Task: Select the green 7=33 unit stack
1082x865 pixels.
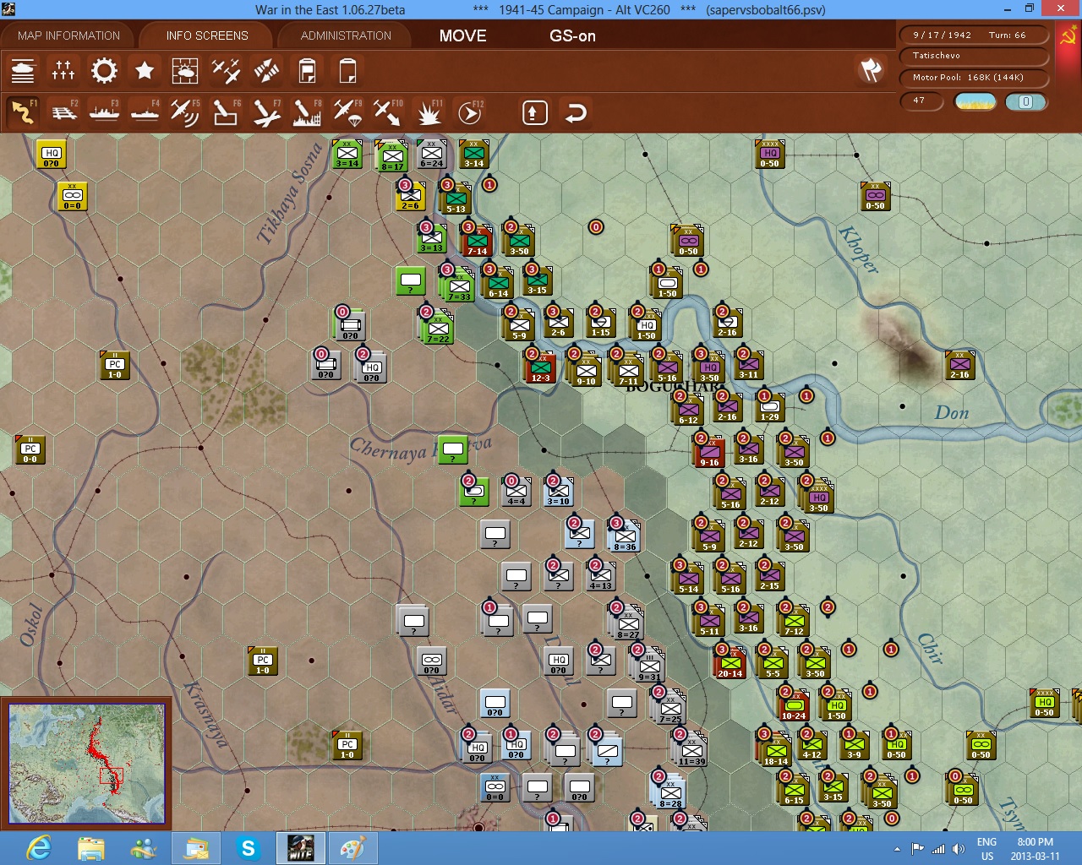Action: (x=458, y=285)
